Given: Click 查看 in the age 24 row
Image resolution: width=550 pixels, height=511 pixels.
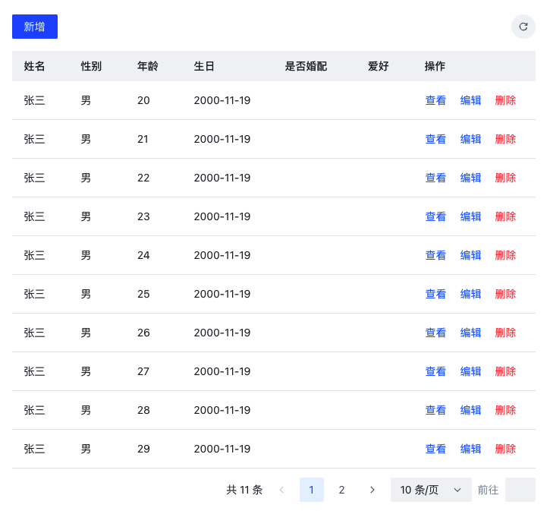Looking at the screenshot, I should pos(435,255).
